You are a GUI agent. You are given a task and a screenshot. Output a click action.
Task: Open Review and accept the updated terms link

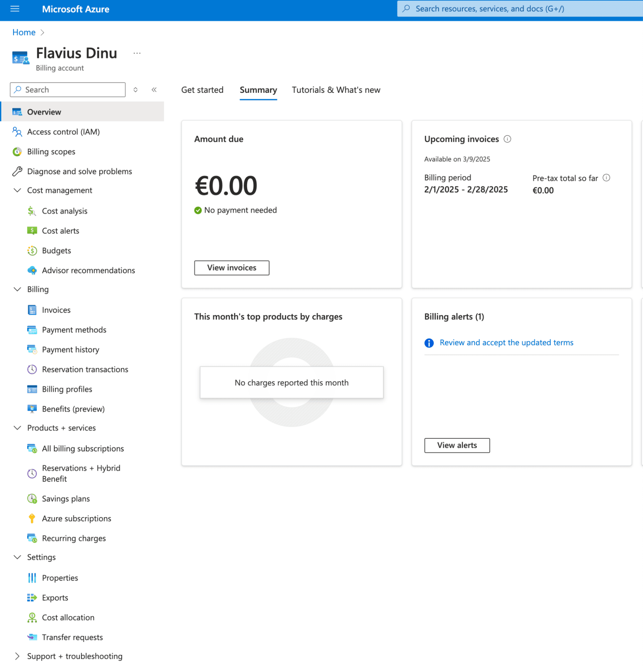tap(506, 343)
